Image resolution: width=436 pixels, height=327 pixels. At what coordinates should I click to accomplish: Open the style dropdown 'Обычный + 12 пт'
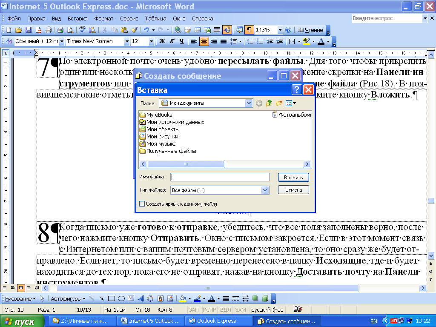click(x=61, y=41)
